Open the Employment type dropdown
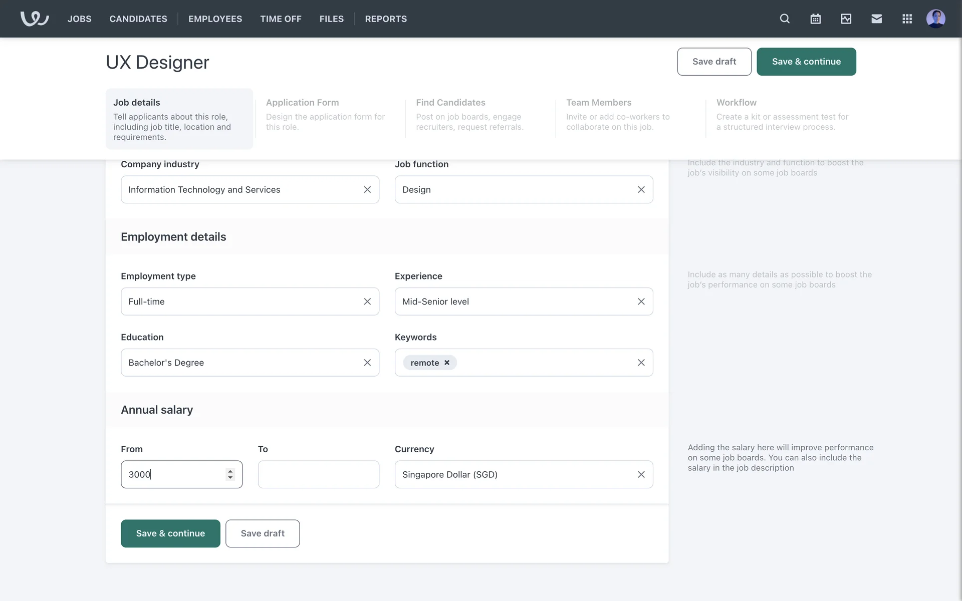The image size is (962, 601). 241,302
